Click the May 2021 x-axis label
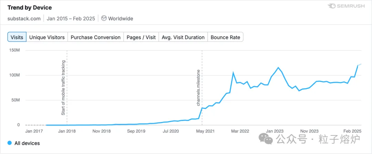Screen dimensions: 372x154 (206, 131)
